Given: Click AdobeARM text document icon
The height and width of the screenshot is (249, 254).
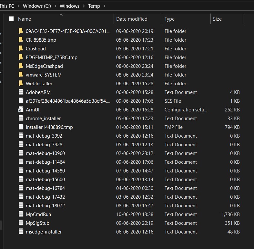Looking at the screenshot, I should pos(21,92).
